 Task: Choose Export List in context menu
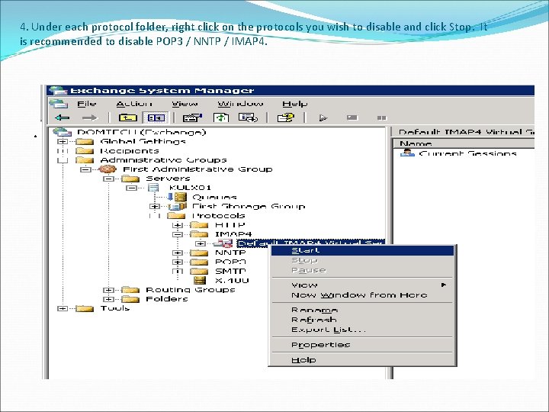point(362,330)
